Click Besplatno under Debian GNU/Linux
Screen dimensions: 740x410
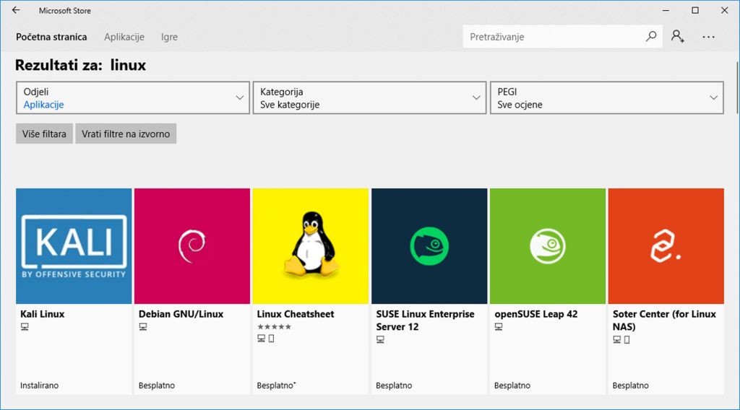coord(157,385)
